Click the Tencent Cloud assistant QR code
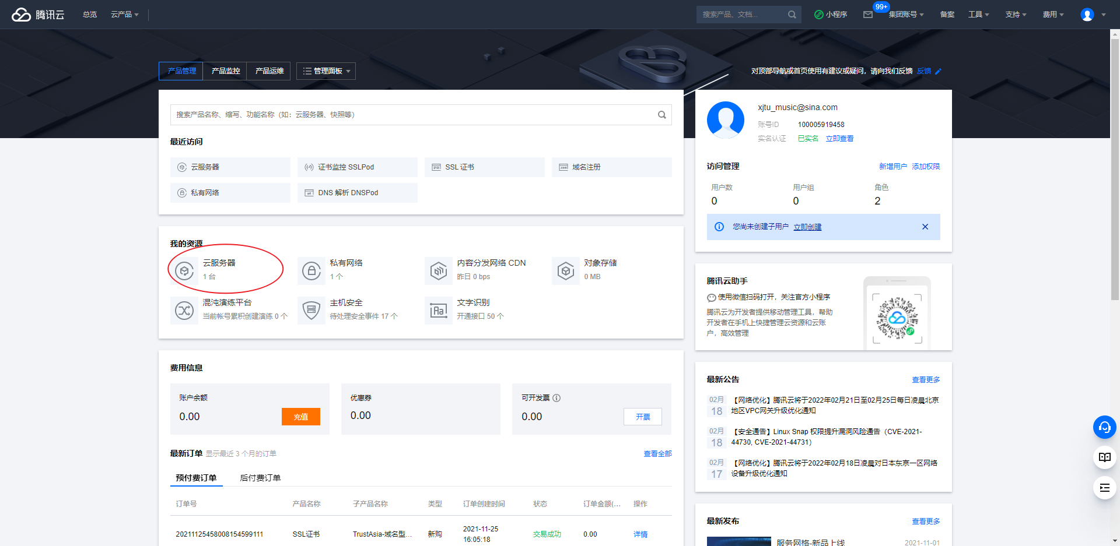 [897, 318]
